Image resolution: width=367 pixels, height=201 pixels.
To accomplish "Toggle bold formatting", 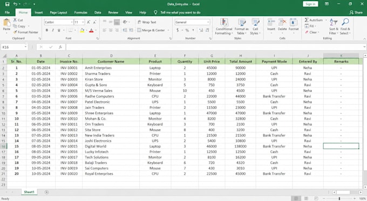I will (x=47, y=30).
